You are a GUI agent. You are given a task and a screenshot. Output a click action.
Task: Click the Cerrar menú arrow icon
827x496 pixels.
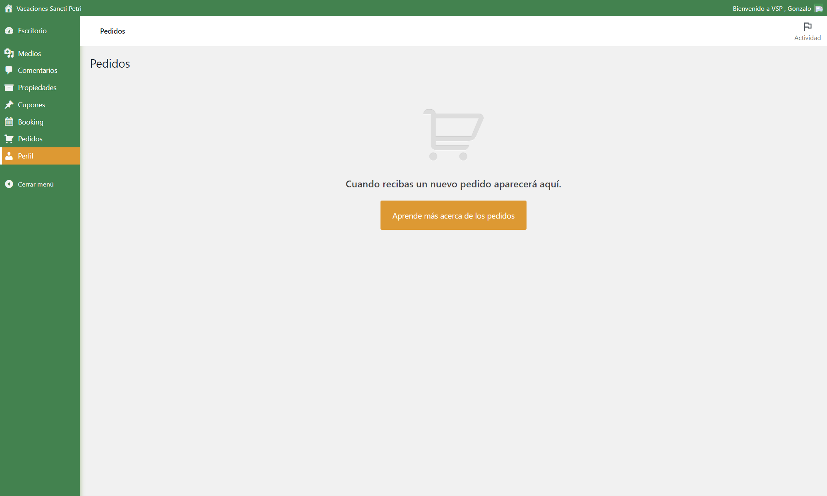(9, 184)
